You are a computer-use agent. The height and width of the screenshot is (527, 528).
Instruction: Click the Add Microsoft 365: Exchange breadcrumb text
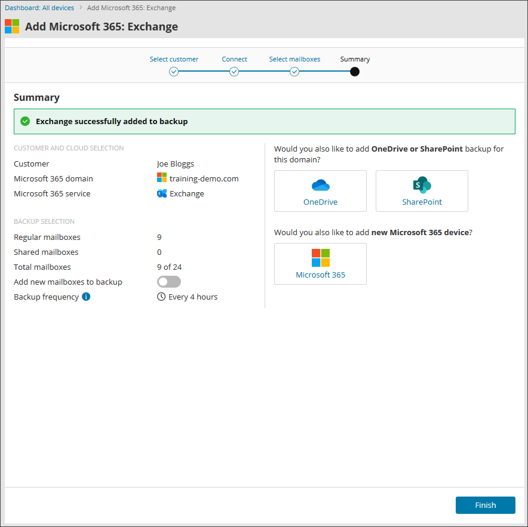coord(131,8)
